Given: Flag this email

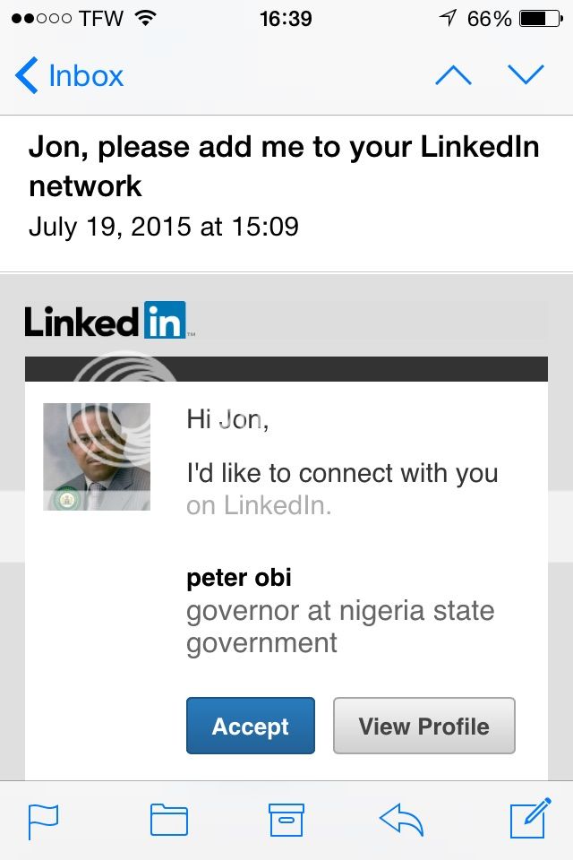Looking at the screenshot, I should pyautogui.click(x=43, y=821).
